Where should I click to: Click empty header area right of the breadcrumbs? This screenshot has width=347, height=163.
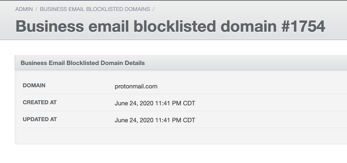click(238, 9)
